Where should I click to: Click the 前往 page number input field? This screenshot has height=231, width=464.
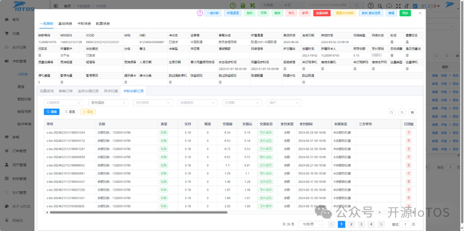click(x=405, y=224)
